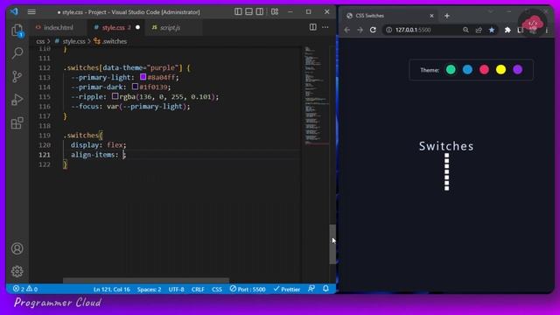
Task: Select the green theme color
Action: click(451, 70)
